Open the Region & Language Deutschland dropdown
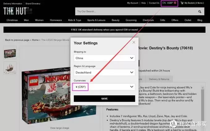Screen dimensions: 210x131 (104, 72)
